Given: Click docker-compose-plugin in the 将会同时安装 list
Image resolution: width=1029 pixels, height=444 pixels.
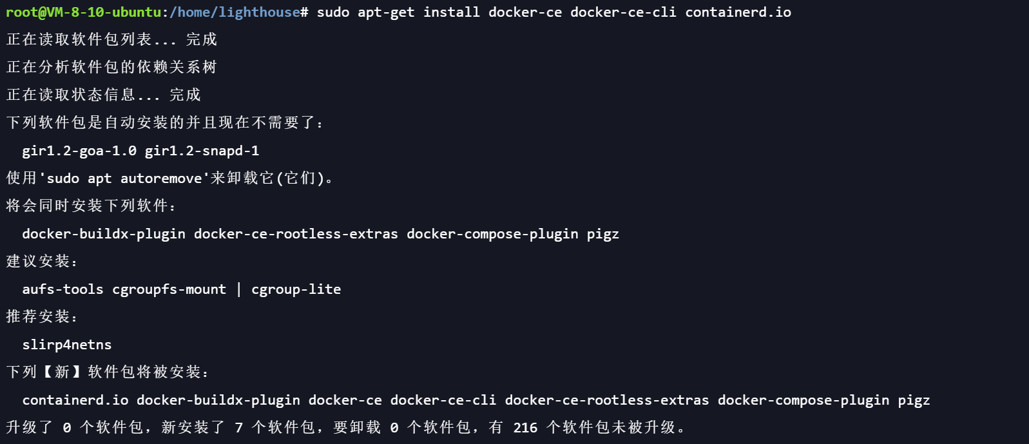Looking at the screenshot, I should pyautogui.click(x=492, y=234).
